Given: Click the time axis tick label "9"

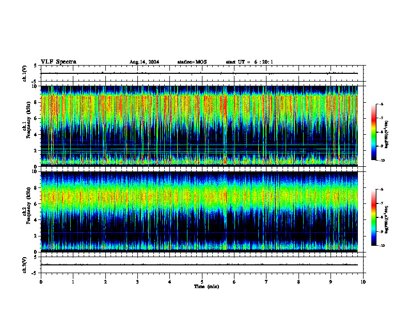Looking at the screenshot, I should pos(331,282).
